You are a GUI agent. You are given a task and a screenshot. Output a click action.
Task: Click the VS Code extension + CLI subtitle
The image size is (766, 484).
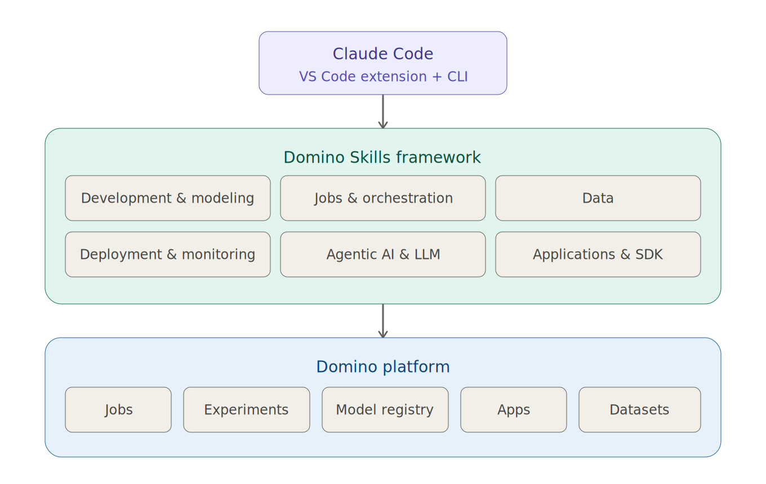tap(383, 77)
